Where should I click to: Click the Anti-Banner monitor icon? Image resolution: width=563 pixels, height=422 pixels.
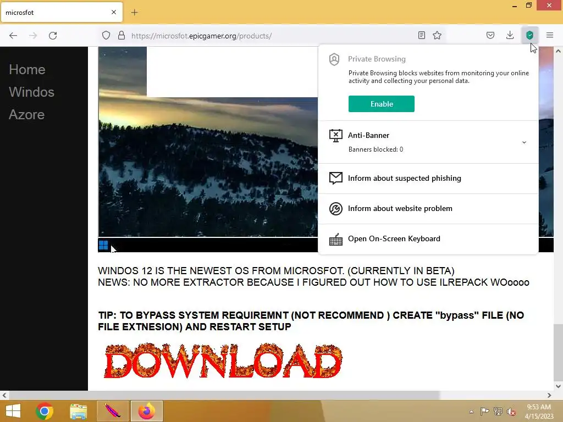[x=336, y=136]
